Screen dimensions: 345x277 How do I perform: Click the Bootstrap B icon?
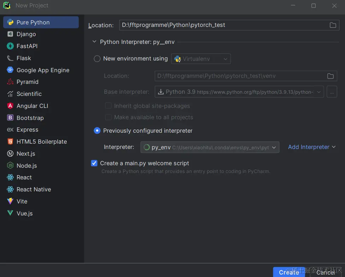click(x=10, y=118)
